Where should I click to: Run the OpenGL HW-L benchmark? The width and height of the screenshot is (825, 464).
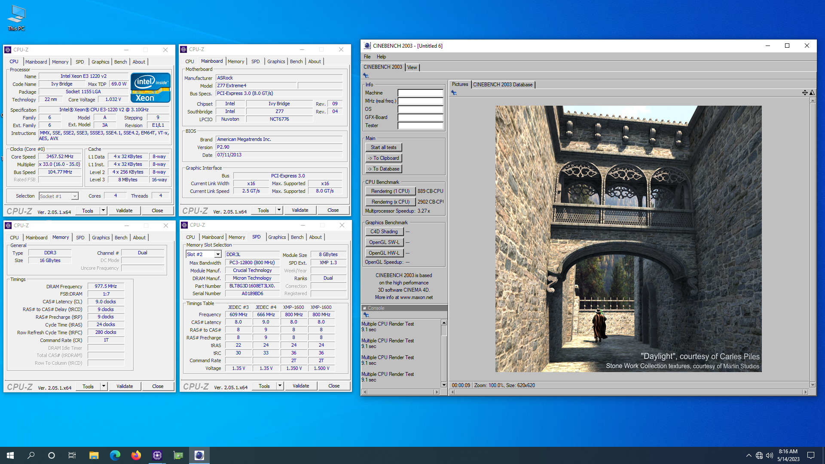(384, 253)
